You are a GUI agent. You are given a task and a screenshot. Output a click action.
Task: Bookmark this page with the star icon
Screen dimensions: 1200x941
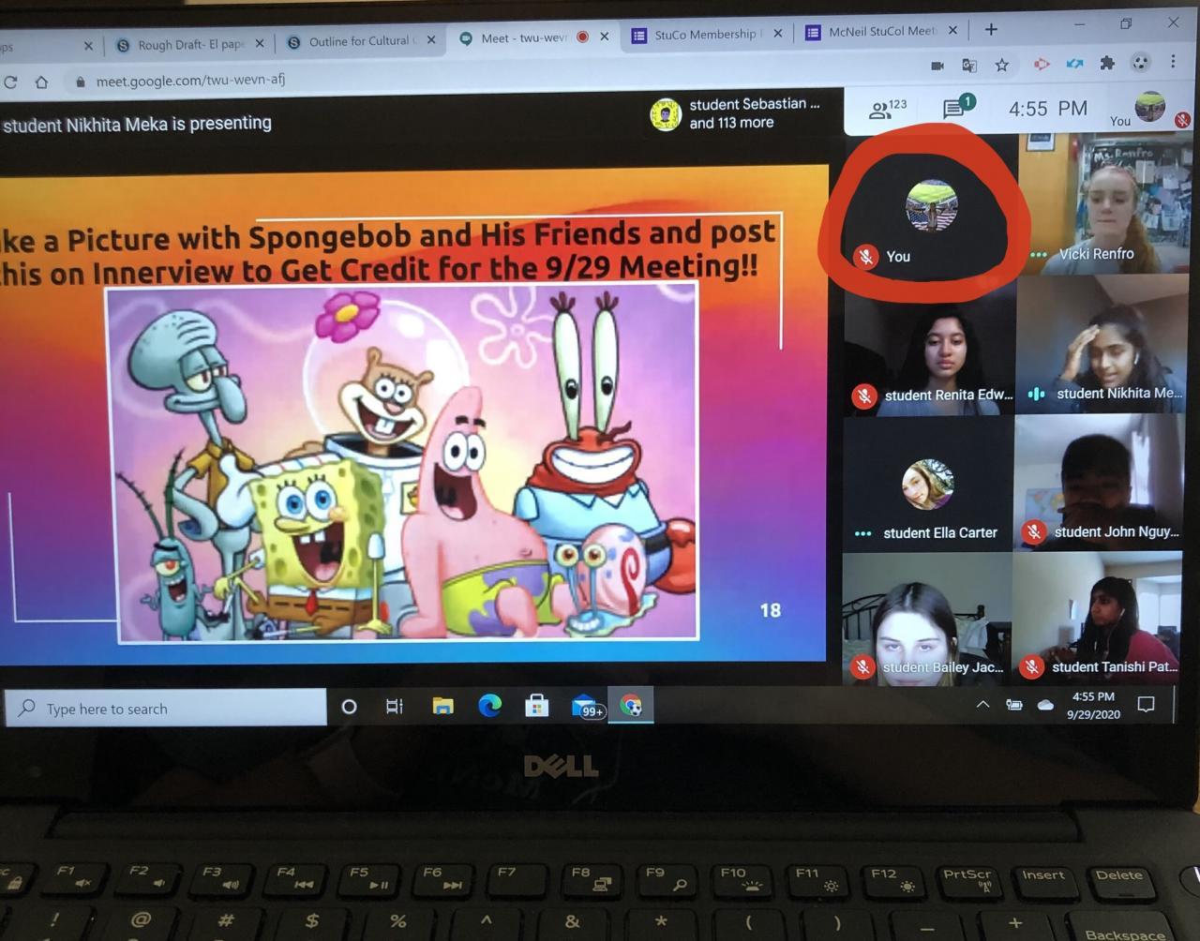point(1002,65)
